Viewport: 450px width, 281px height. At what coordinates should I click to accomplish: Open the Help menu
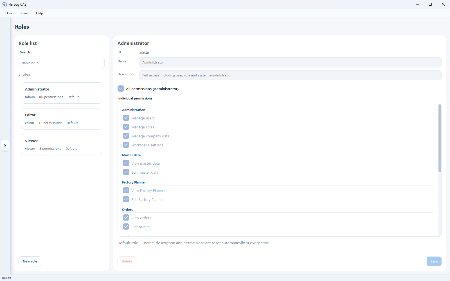point(39,13)
